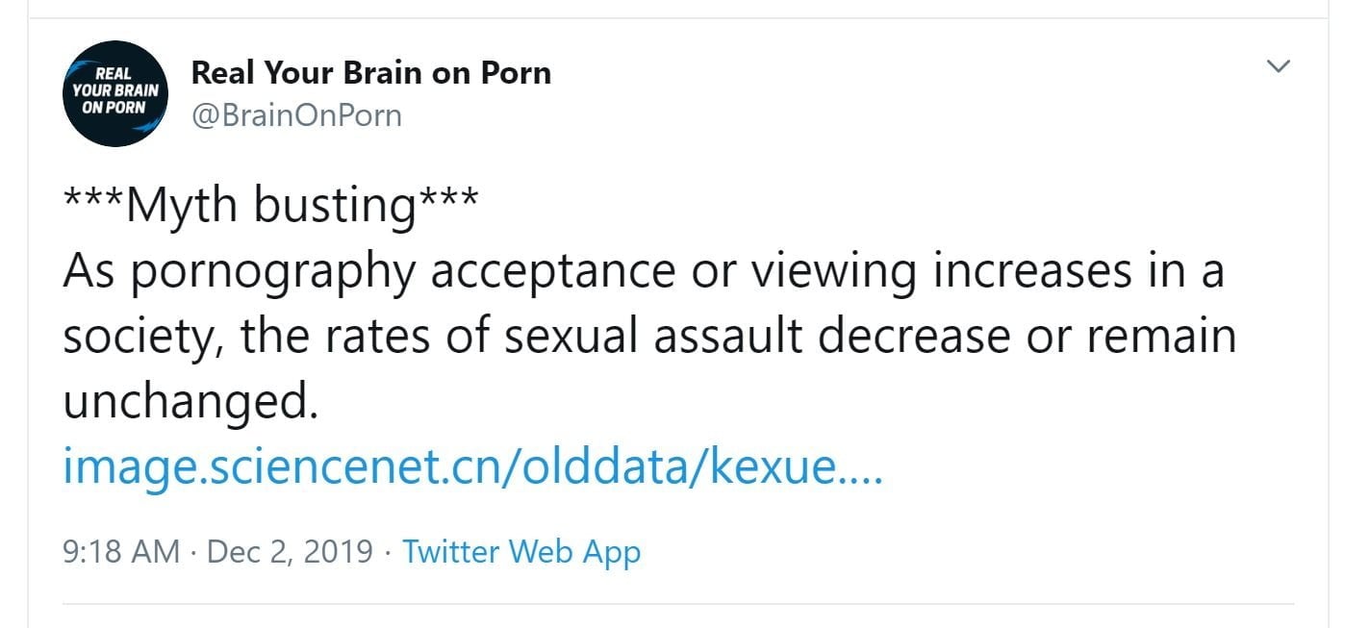Click the word "pornography" in the tweet body
Viewport: 1345px width, 628px height.
[272, 273]
